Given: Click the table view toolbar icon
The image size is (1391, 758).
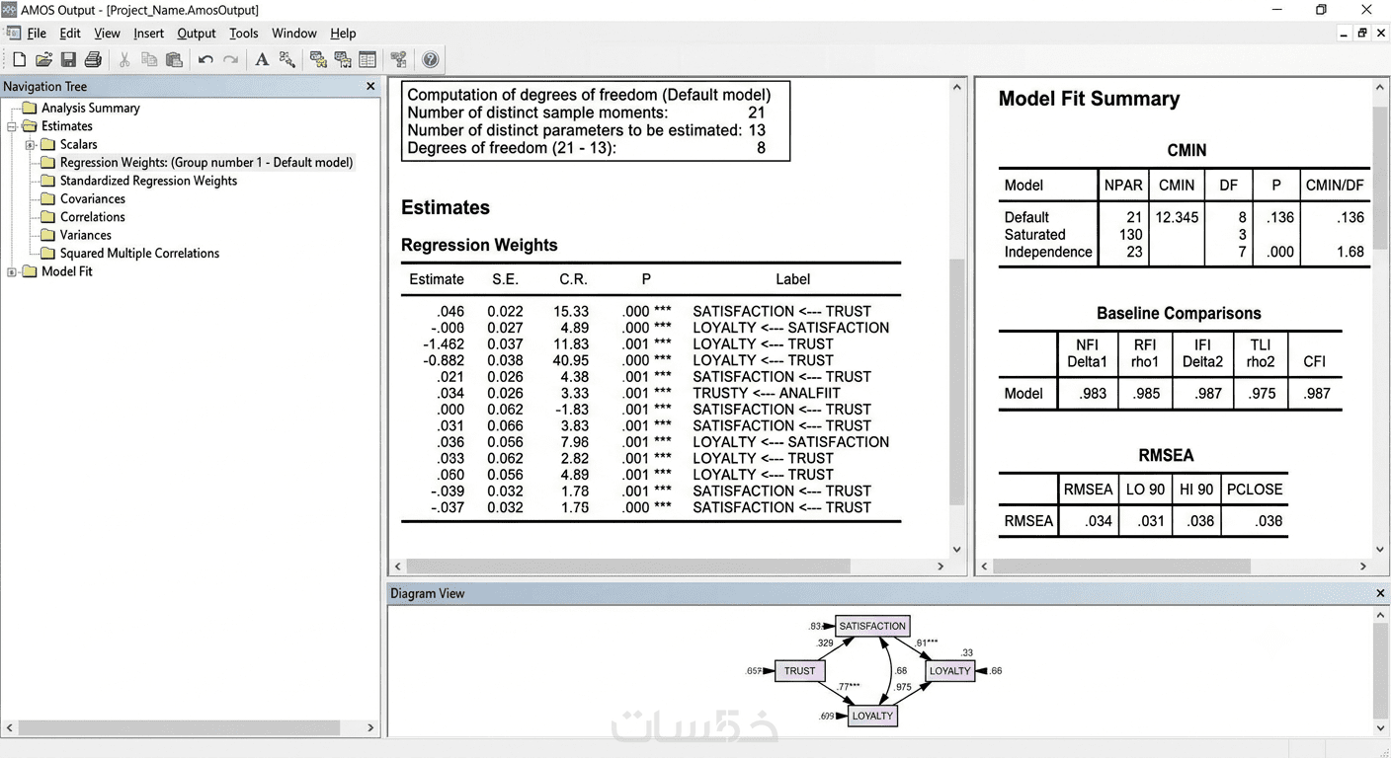Looking at the screenshot, I should (x=368, y=60).
